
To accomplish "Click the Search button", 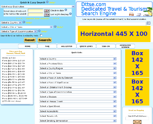I will 45,40.
